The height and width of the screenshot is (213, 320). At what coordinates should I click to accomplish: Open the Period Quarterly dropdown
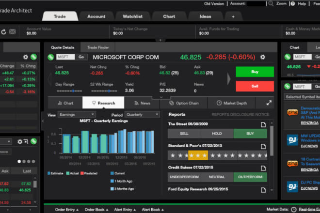tap(142, 115)
